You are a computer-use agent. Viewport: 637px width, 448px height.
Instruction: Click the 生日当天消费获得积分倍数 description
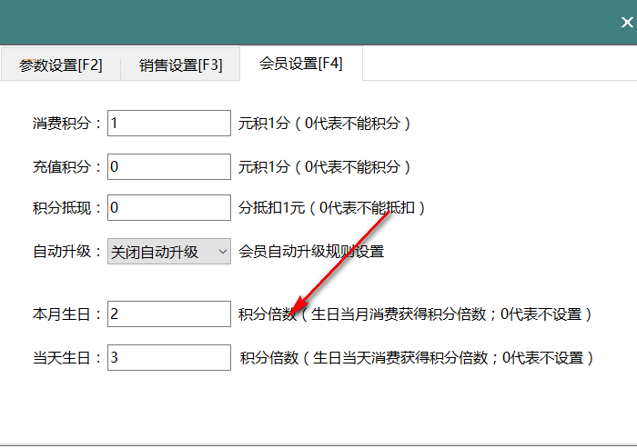pyautogui.click(x=400, y=358)
